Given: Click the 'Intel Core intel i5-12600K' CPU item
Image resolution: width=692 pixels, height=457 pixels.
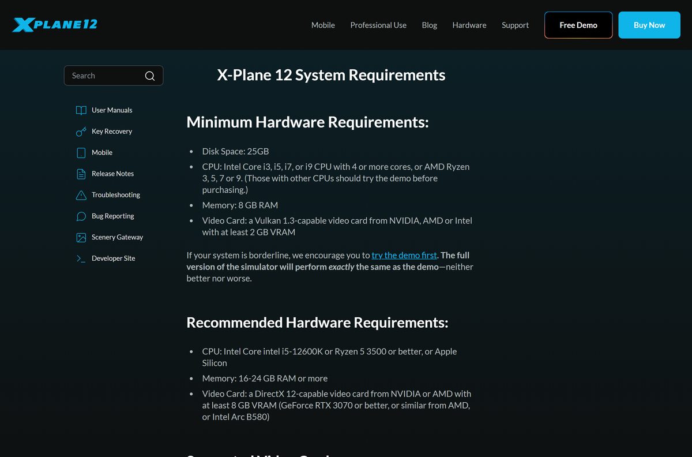Looking at the screenshot, I should (x=329, y=357).
